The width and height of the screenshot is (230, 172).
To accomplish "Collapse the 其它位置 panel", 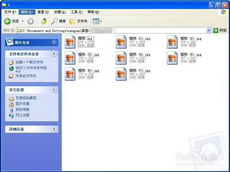I will click(x=54, y=89).
